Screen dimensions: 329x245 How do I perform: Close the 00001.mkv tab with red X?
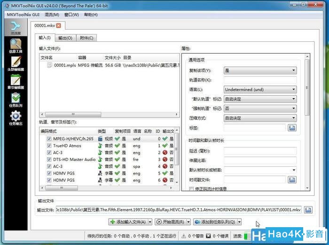coord(59,25)
